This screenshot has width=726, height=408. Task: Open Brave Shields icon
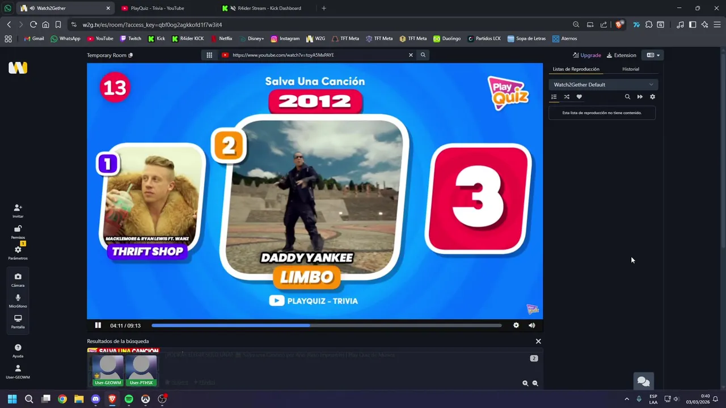coord(619,24)
